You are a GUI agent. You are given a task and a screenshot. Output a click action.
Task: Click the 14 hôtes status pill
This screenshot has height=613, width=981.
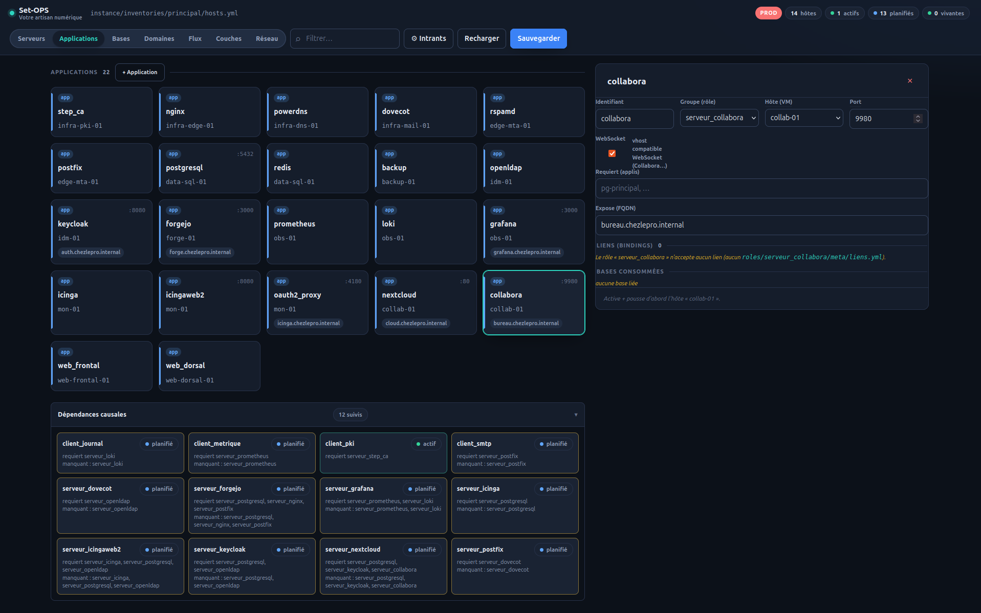click(803, 13)
